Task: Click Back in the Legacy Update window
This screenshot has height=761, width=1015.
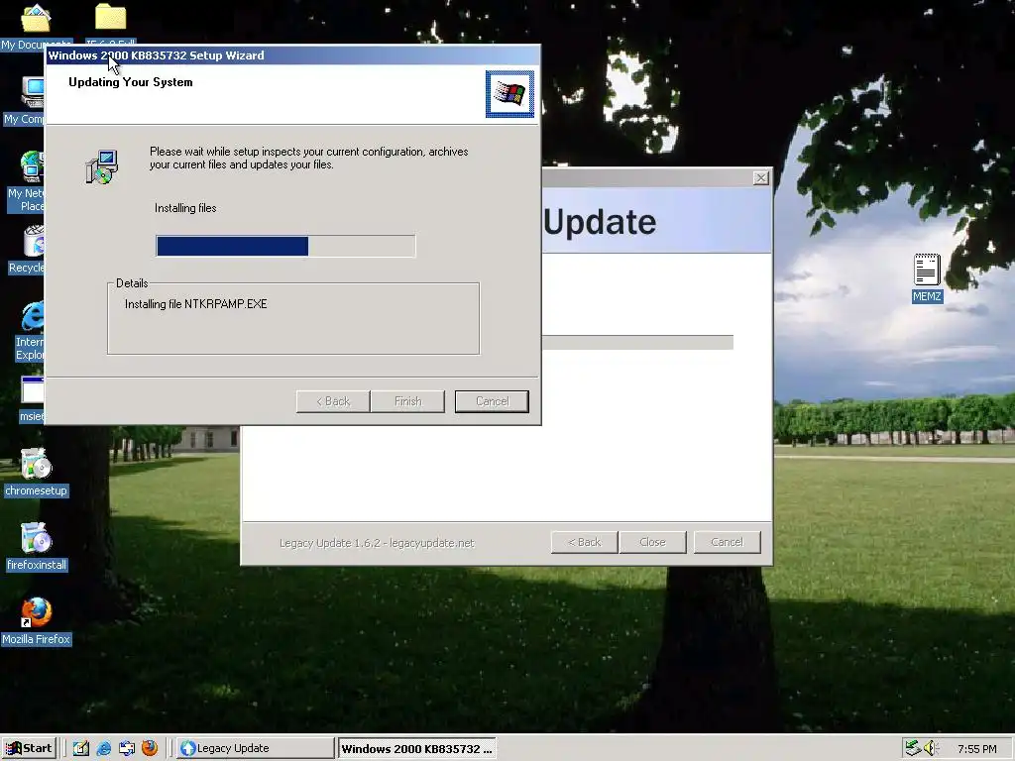Action: (585, 542)
